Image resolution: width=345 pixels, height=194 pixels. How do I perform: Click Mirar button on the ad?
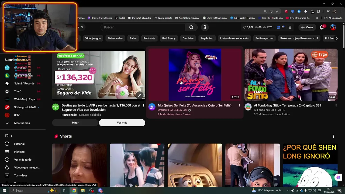click(75, 123)
